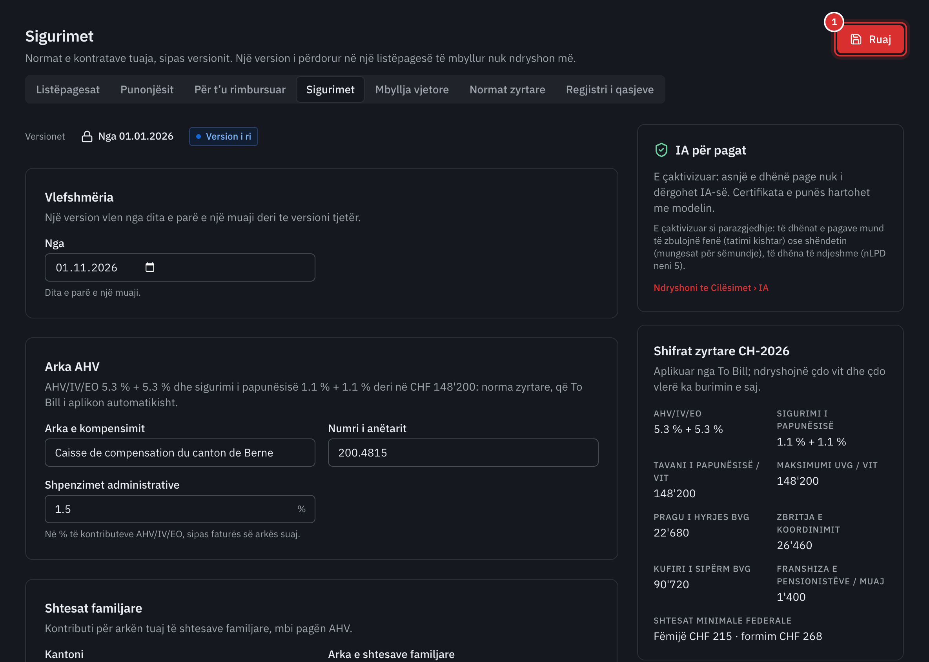Follow the Ndryshoni te Cilësimet › IA link
This screenshot has height=662, width=929.
click(x=711, y=287)
